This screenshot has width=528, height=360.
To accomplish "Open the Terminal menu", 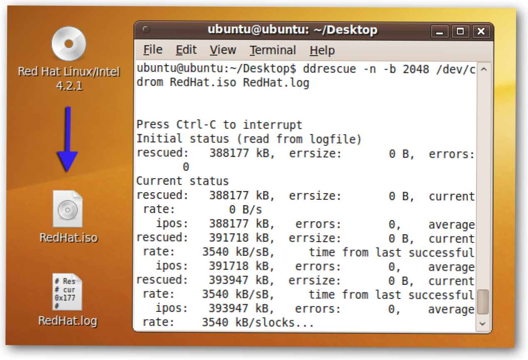I will coord(273,50).
